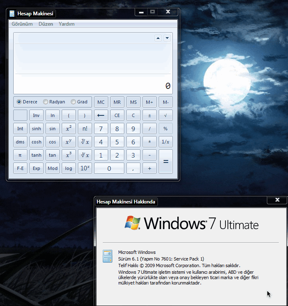Click the history up arrow

[x=158, y=38]
